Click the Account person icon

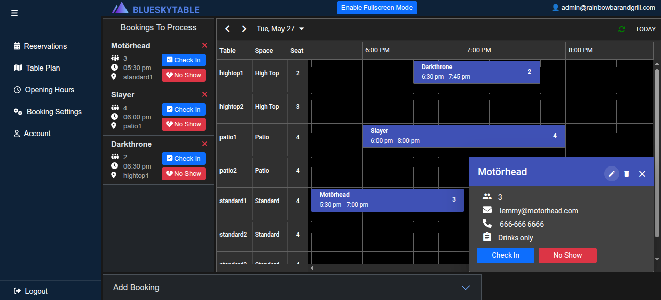click(x=17, y=134)
